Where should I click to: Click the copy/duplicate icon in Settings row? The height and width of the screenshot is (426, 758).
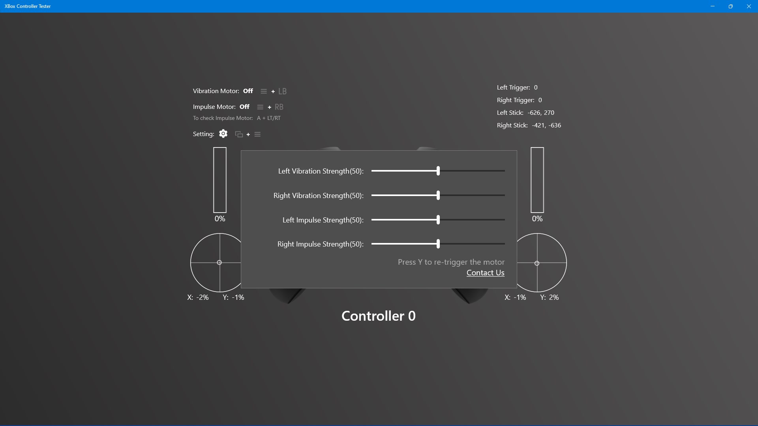coord(239,134)
